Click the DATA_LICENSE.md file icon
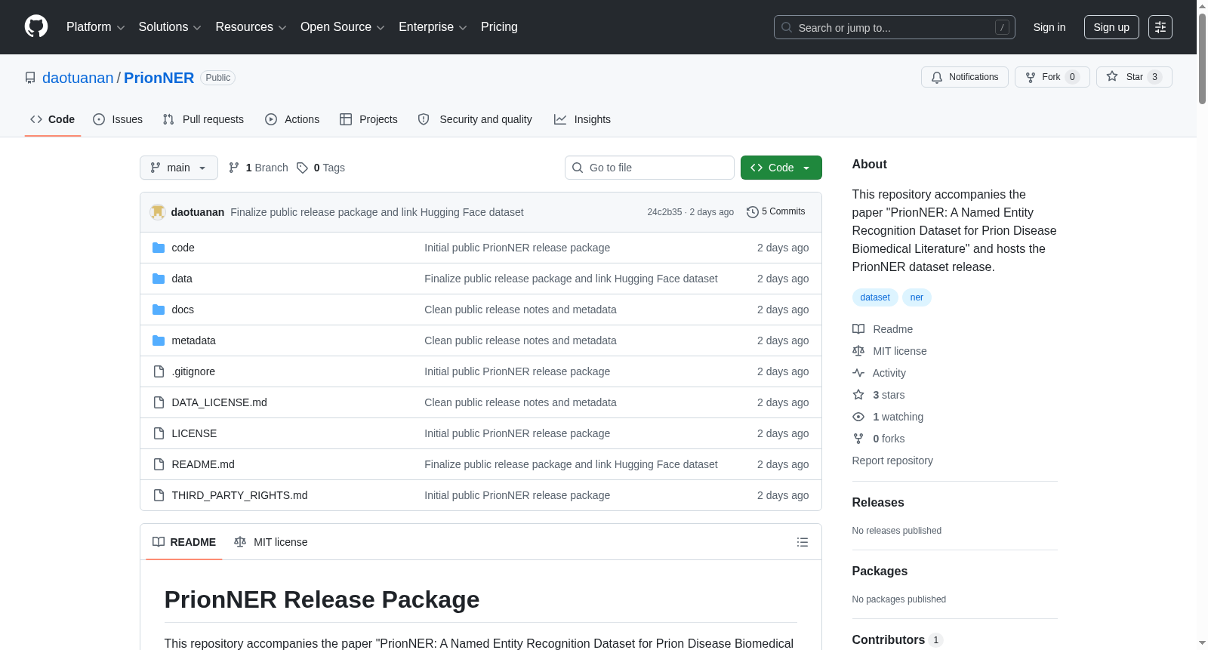 coord(159,402)
